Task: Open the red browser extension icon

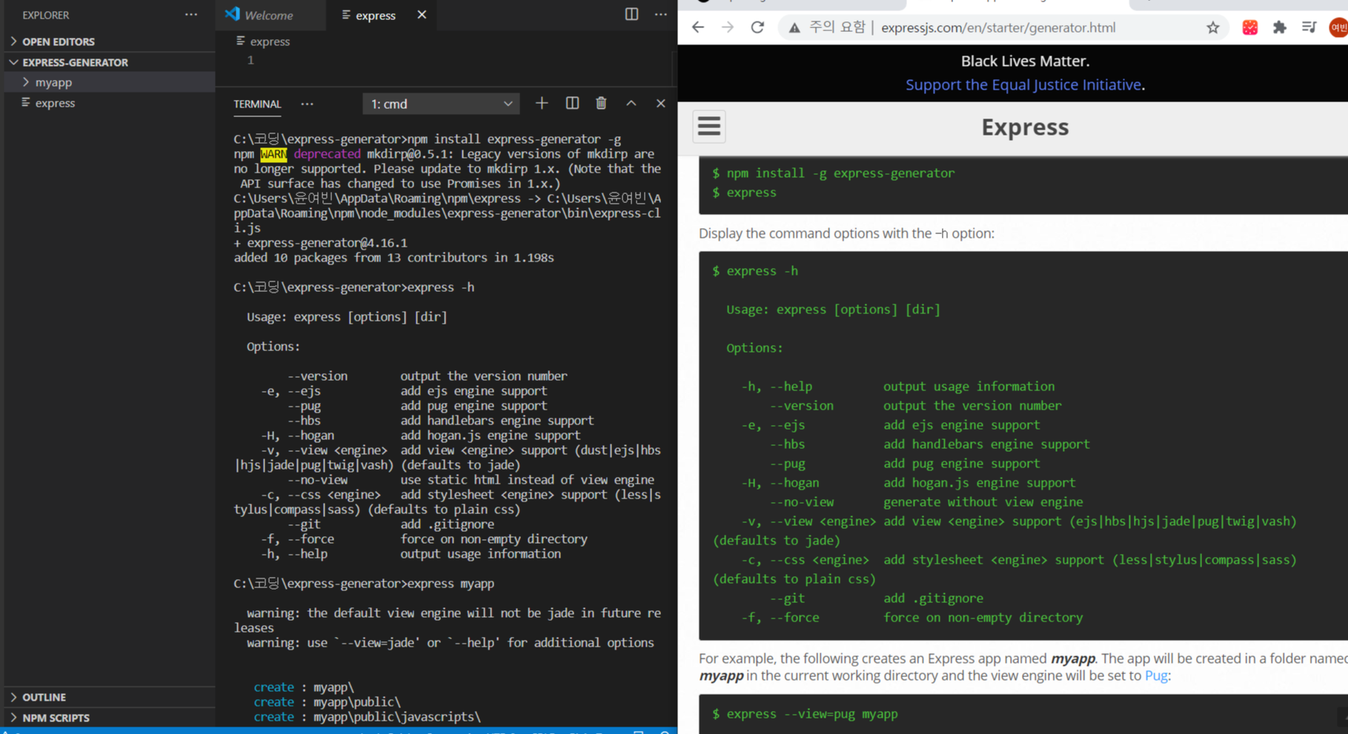Action: [x=1250, y=27]
